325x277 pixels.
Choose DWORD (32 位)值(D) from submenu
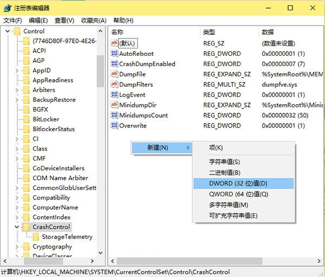coord(238,184)
